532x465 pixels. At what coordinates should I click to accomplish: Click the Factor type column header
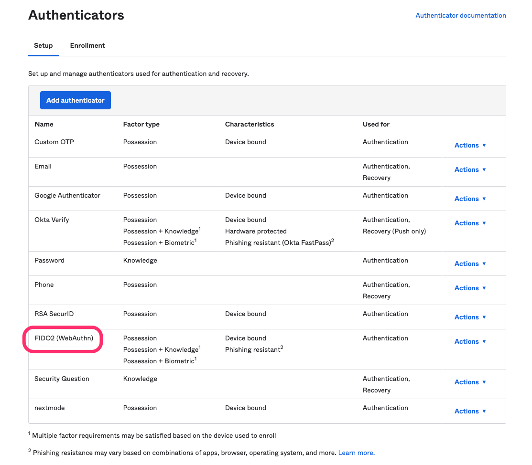(141, 124)
